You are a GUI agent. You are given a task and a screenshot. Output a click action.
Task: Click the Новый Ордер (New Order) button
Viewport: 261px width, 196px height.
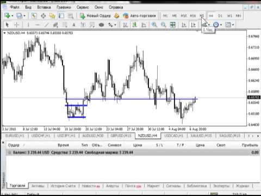coord(95,16)
